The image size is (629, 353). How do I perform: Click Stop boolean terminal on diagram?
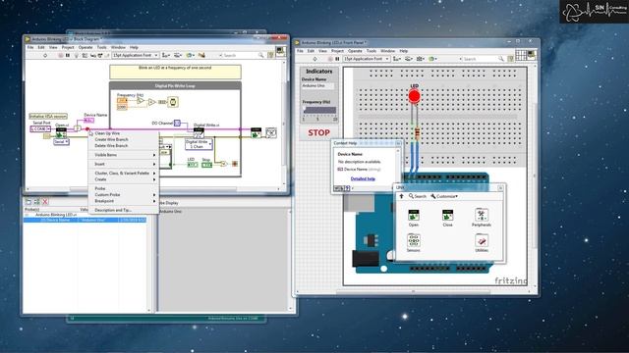tap(206, 165)
